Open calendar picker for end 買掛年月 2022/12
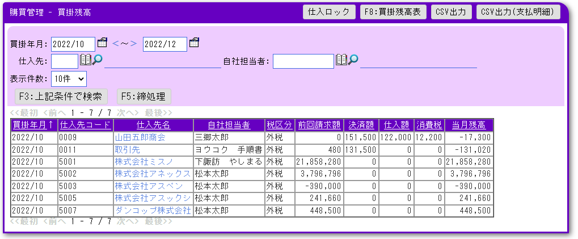 pyautogui.click(x=194, y=43)
